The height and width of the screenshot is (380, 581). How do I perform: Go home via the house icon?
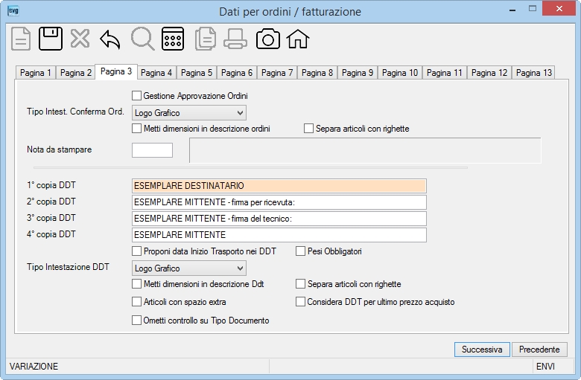(298, 39)
